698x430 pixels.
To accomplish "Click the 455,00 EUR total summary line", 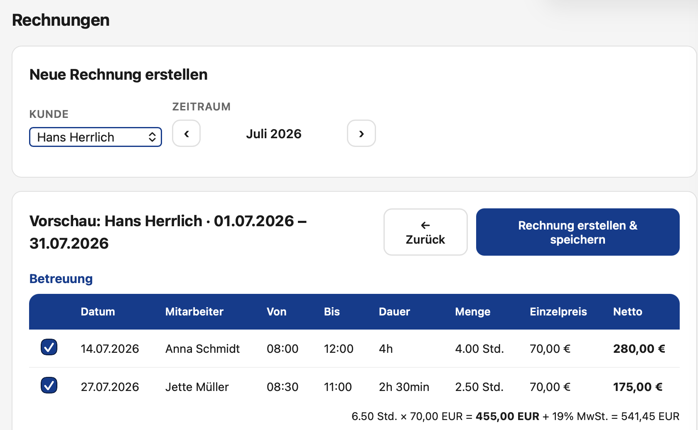I will coord(516,416).
